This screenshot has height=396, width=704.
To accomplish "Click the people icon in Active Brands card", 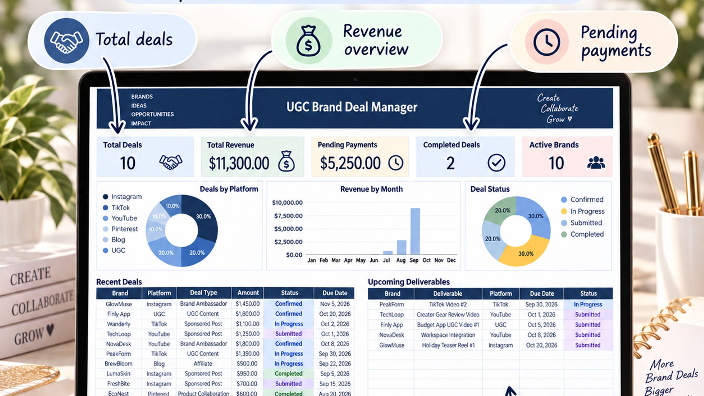I will [x=596, y=162].
